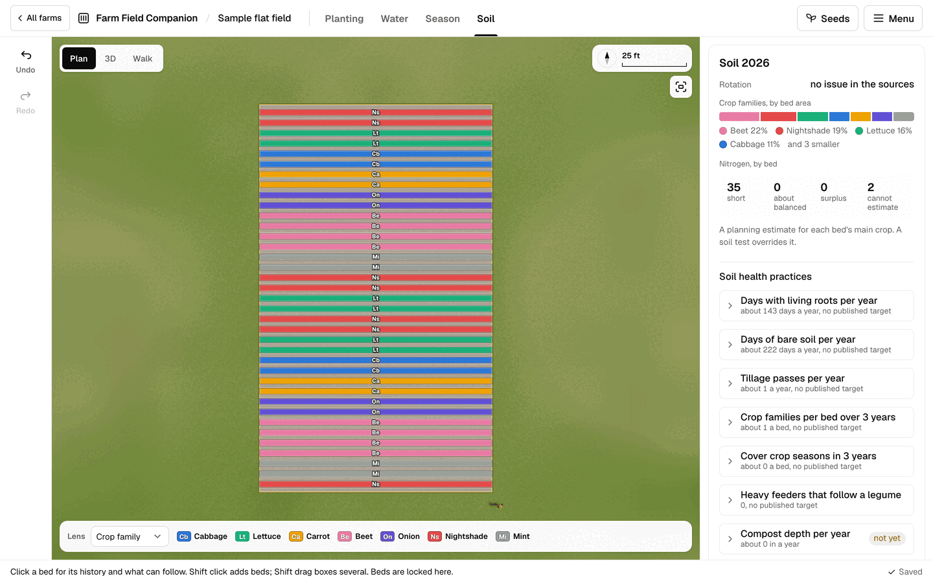Expand Heavy feeders that follow a legume
This screenshot has width=933, height=583.
[x=816, y=500]
